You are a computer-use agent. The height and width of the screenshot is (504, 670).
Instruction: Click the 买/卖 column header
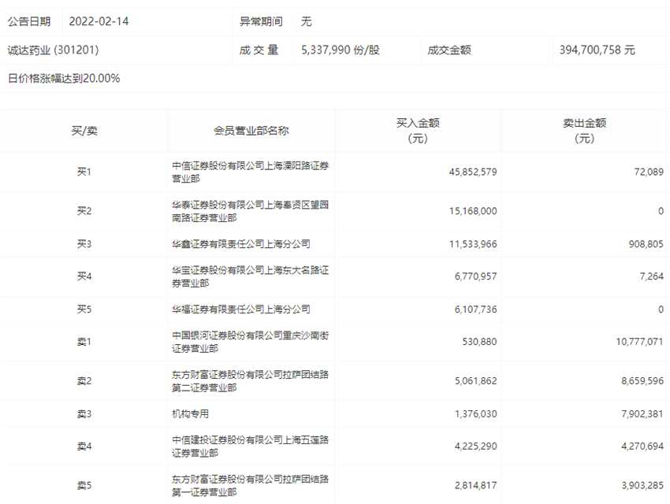click(84, 131)
